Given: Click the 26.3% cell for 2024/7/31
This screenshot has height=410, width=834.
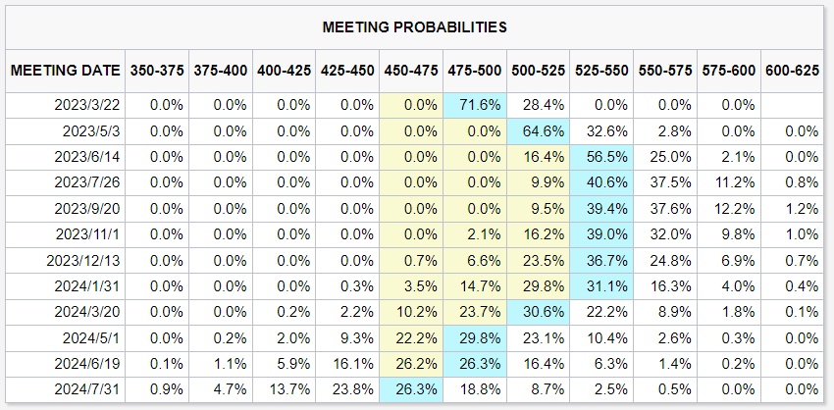Looking at the screenshot, I should tap(410, 388).
